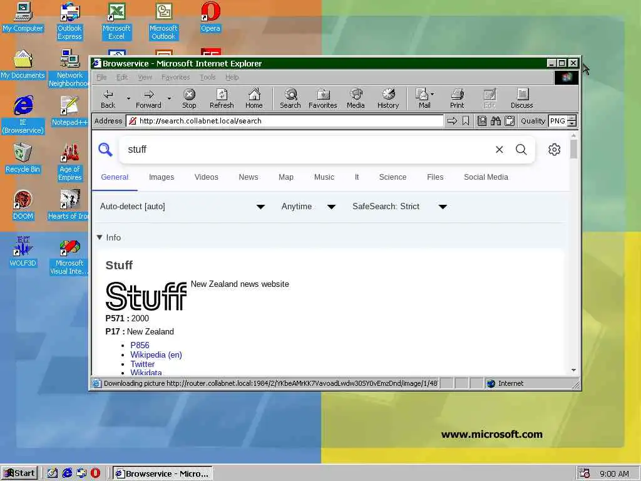Click the magnifier submit search icon
Screen dimensions: 641x481
click(x=521, y=150)
